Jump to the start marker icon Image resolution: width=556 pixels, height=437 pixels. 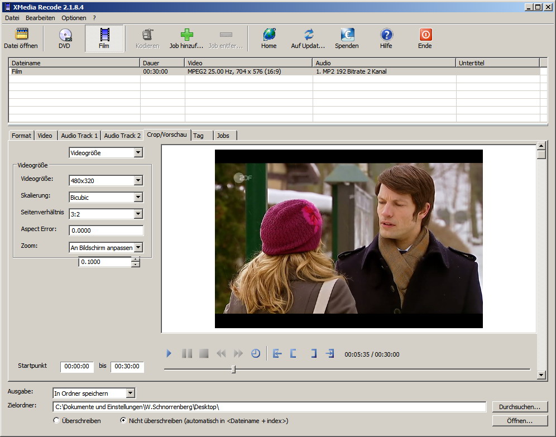(277, 353)
